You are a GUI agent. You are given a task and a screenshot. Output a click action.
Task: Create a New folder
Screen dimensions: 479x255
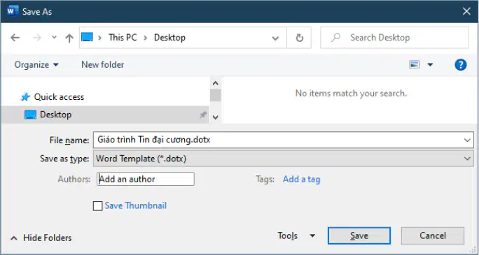103,65
